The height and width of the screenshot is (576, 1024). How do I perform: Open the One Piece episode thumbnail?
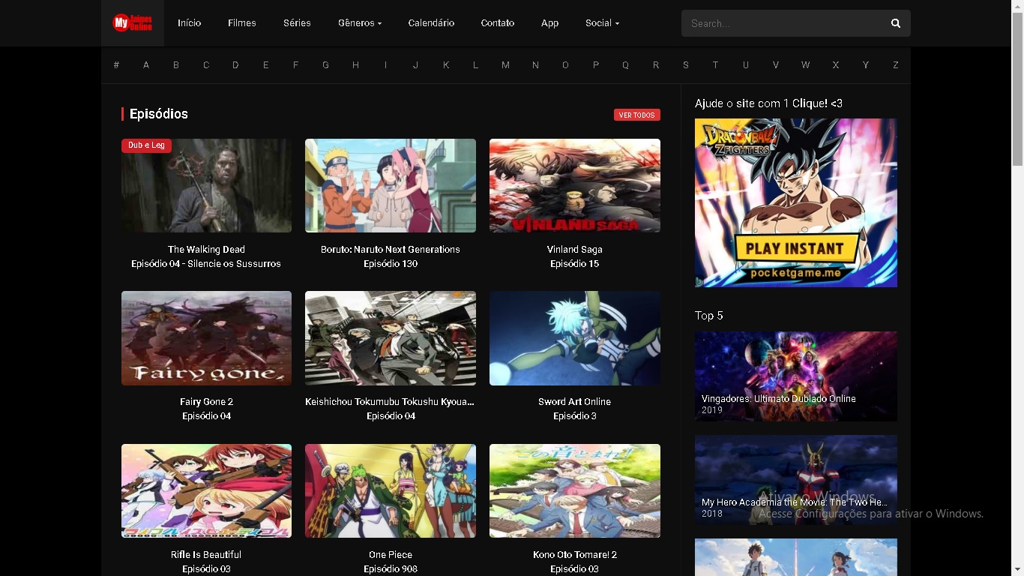(x=391, y=490)
